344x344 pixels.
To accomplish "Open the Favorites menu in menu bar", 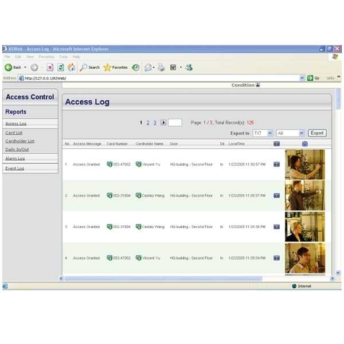I will click(47, 57).
